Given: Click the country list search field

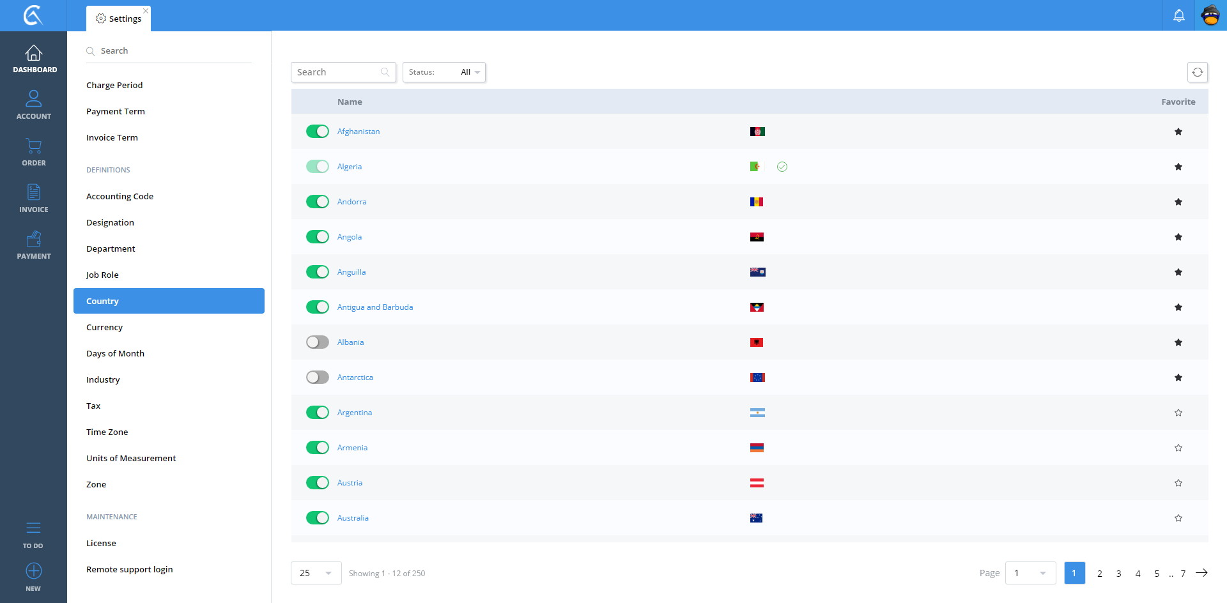Looking at the screenshot, I should click(x=337, y=72).
